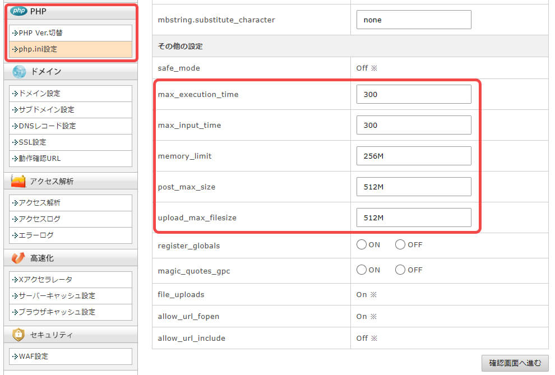This screenshot has width=555, height=375.
Task: Click the globe icon beside ドメイン
Action: click(x=18, y=71)
